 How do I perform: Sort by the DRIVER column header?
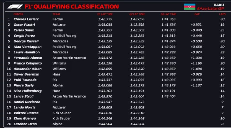[18, 14]
